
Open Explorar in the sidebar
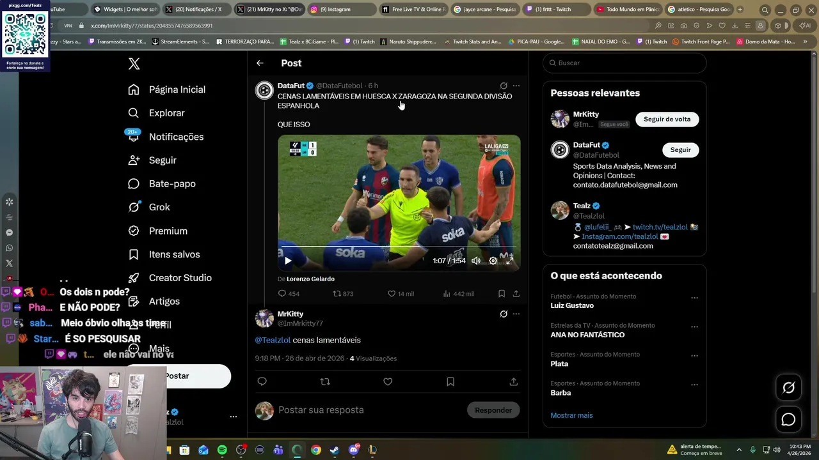tap(157, 113)
